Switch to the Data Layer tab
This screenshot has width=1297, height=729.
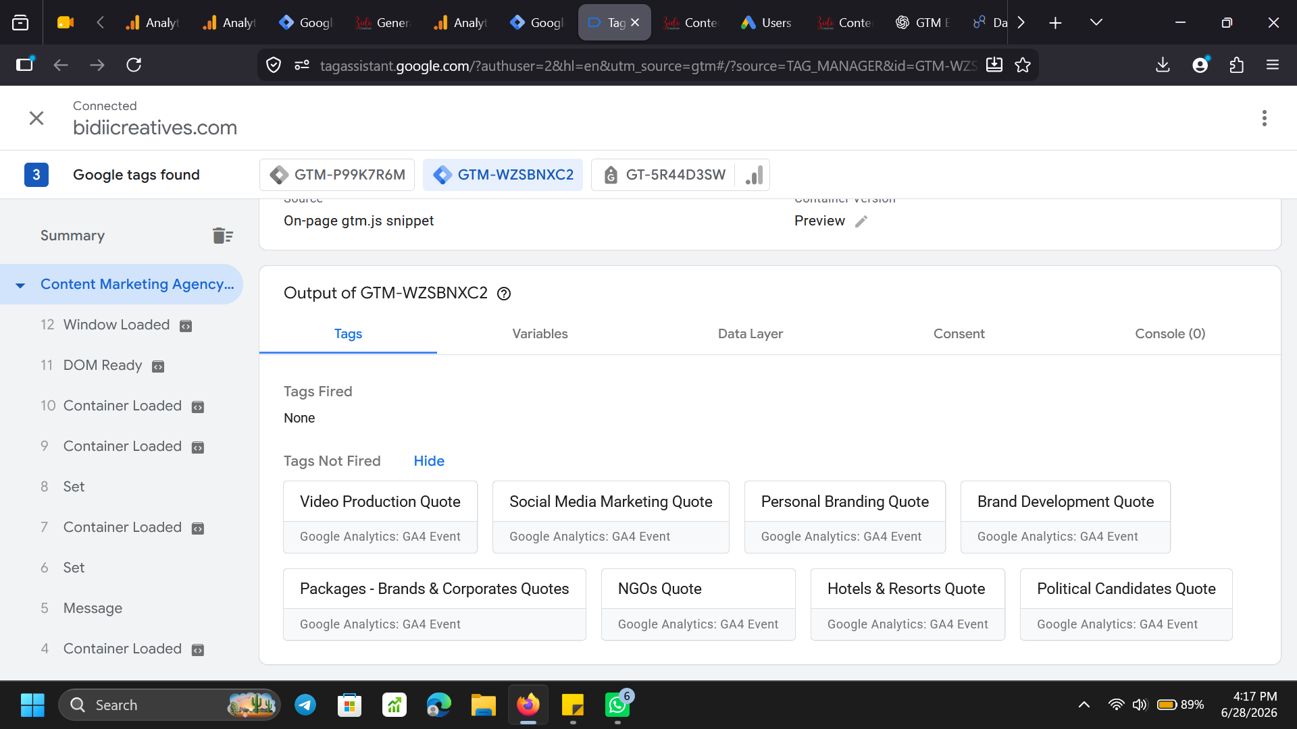(750, 333)
